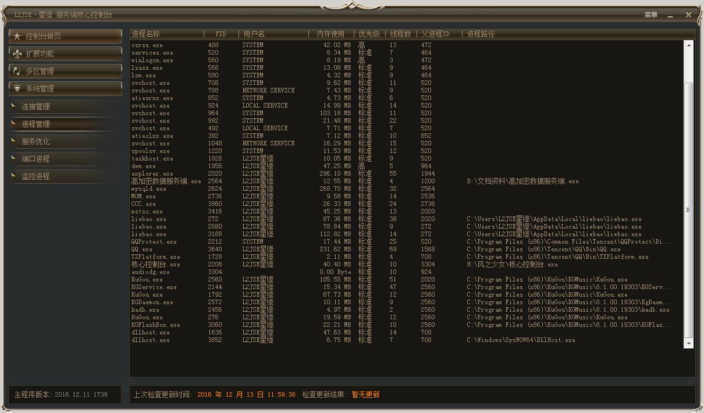Select the QQProtect.exe process row
This screenshot has width=704, height=413.
[406, 241]
